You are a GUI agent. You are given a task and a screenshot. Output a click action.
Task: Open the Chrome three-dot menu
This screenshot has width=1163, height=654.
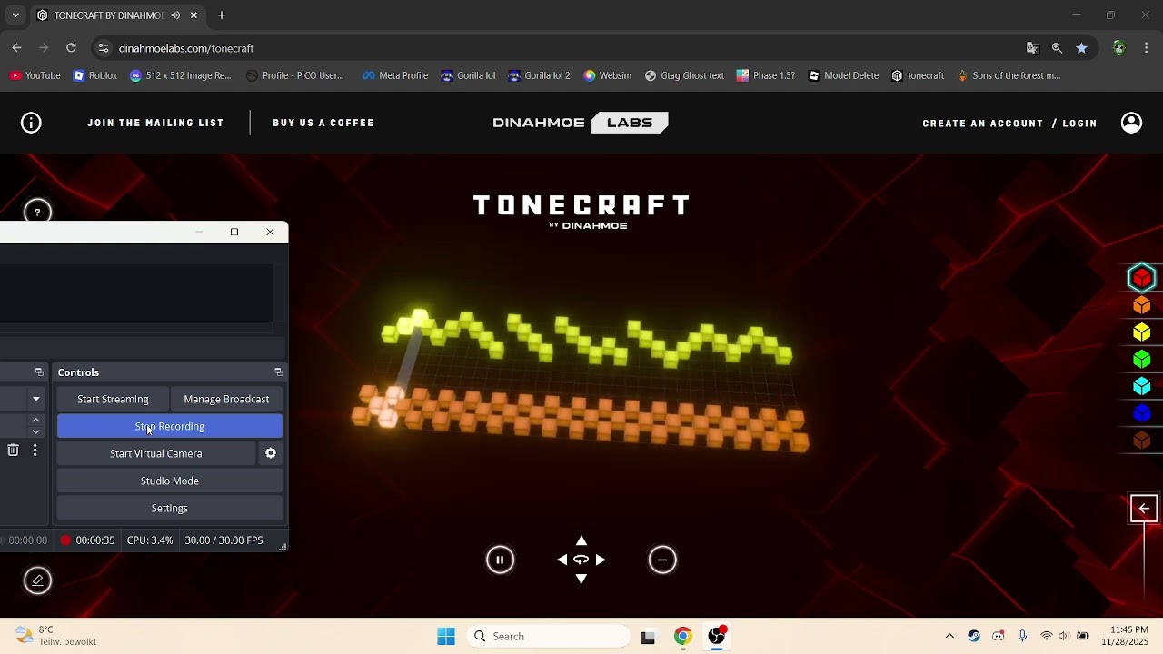pos(1147,48)
